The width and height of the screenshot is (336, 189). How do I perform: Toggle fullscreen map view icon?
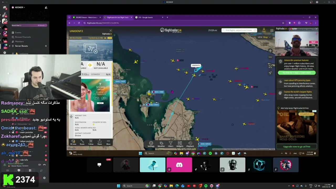click(x=270, y=66)
